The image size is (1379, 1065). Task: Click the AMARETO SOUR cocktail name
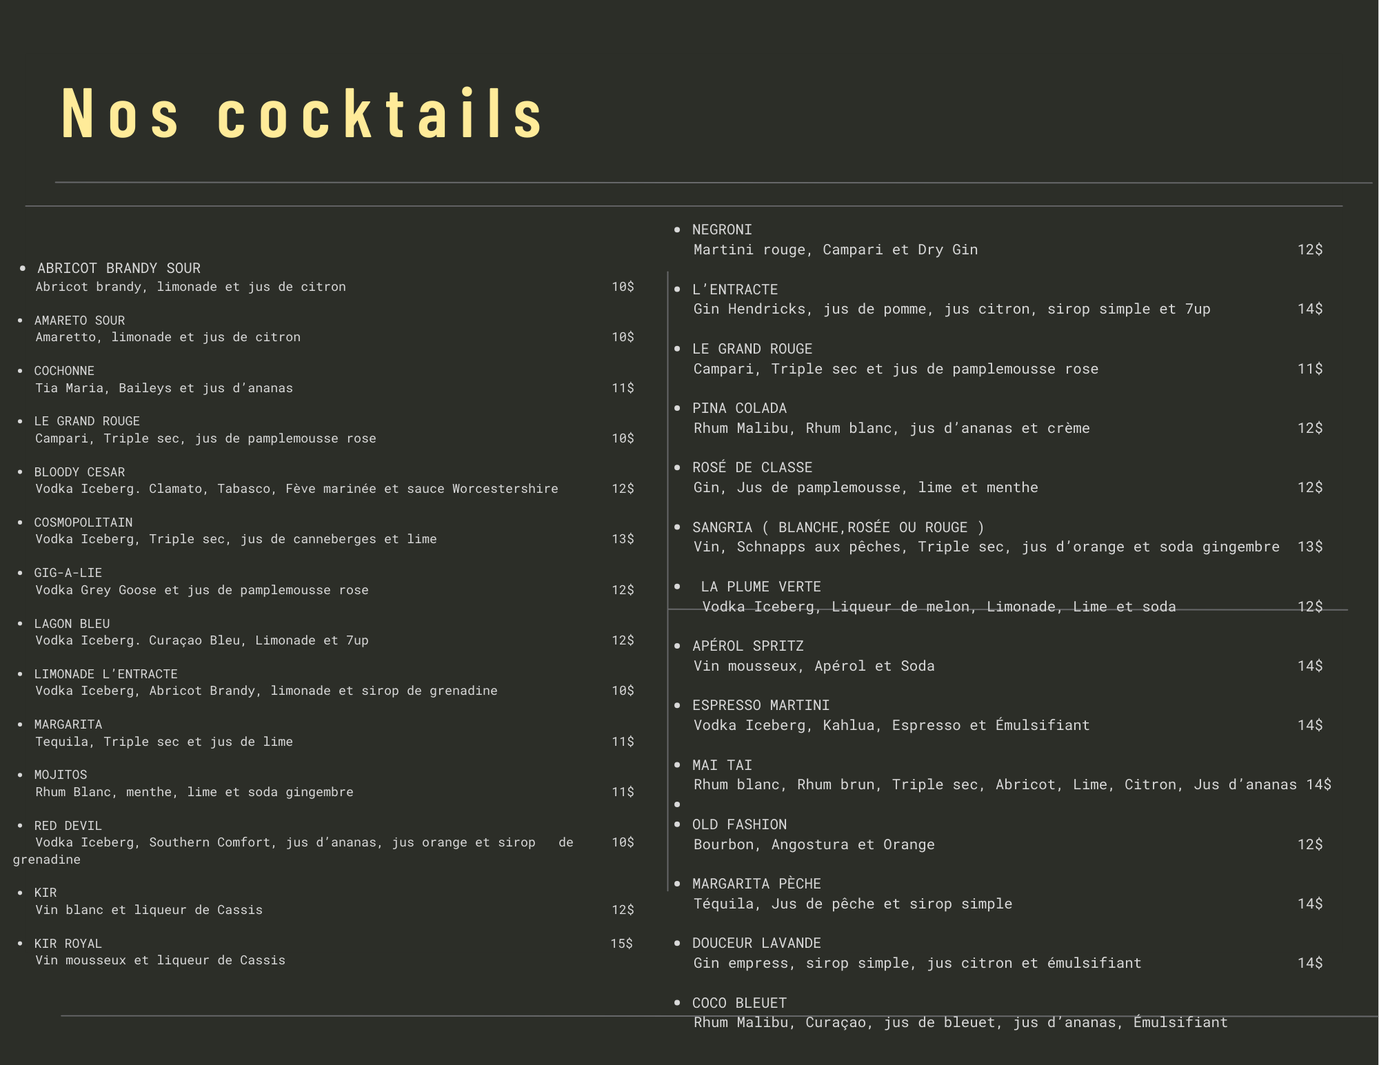coord(79,321)
